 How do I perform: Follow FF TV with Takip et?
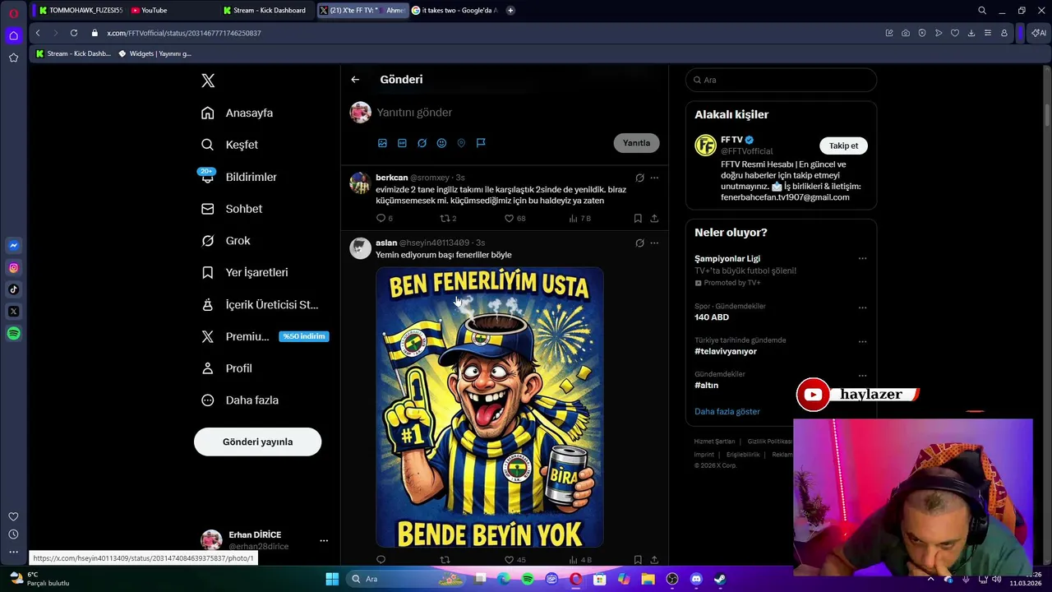[843, 146]
